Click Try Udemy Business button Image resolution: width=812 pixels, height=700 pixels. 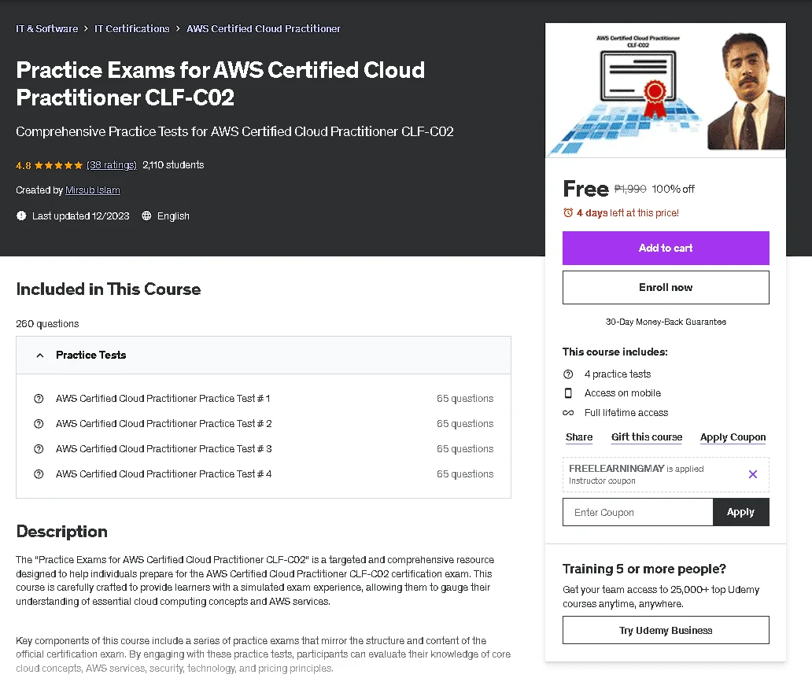tap(666, 631)
